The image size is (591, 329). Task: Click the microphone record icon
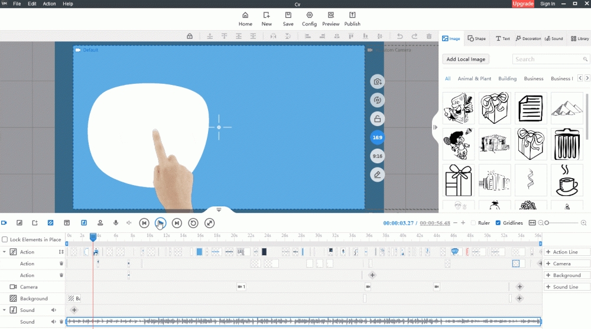(x=115, y=223)
